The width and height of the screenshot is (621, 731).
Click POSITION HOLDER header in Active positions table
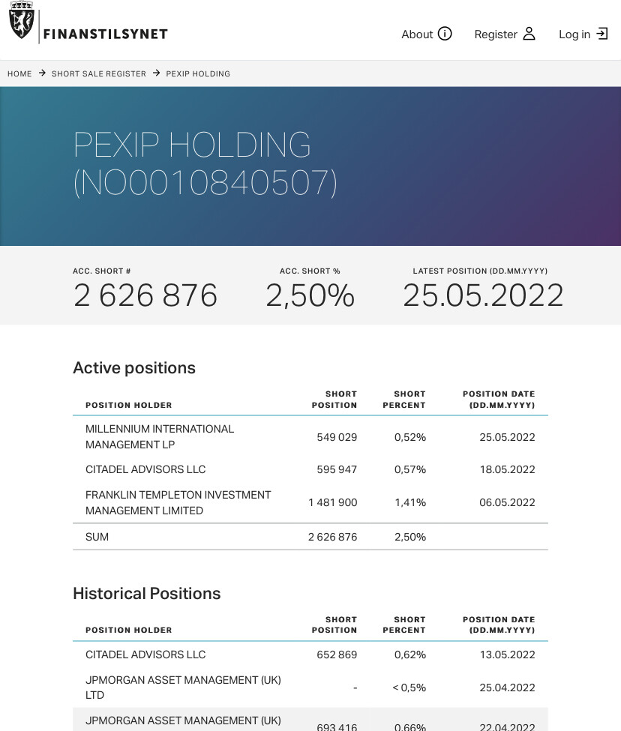129,405
